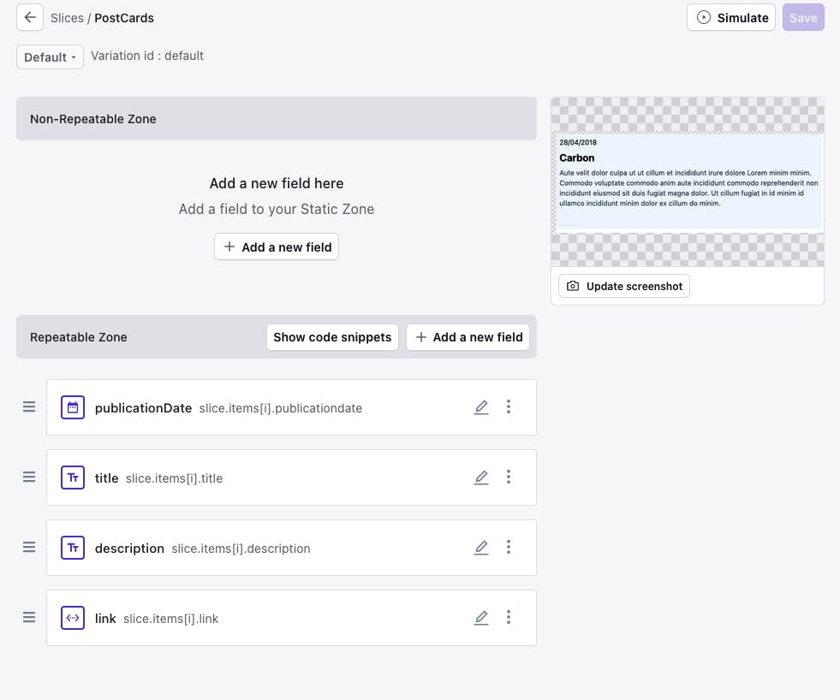Click the Carbon slice preview thumbnail
This screenshot has height=700, width=840.
(688, 180)
